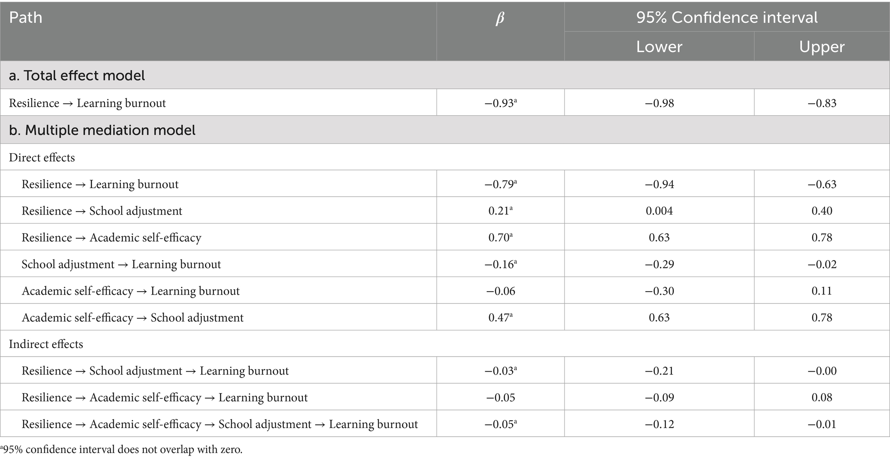Click the Lower subheader cell
The width and height of the screenshot is (890, 459).
[x=659, y=46]
